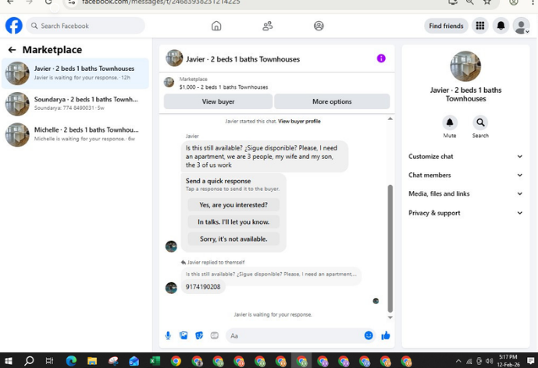Click the quoted reply preview text
Viewport: 538px width, 368px height.
[x=271, y=274]
